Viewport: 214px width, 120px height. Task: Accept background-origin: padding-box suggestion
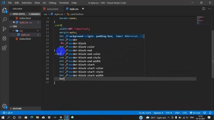[104, 36]
